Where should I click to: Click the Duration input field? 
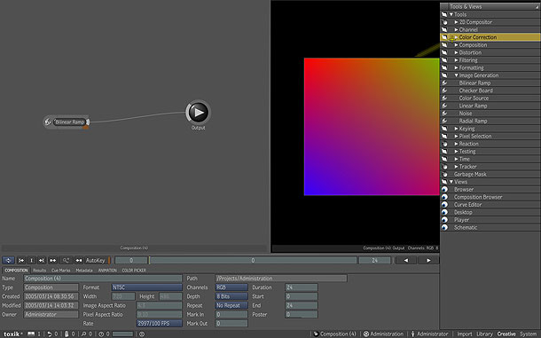302,287
